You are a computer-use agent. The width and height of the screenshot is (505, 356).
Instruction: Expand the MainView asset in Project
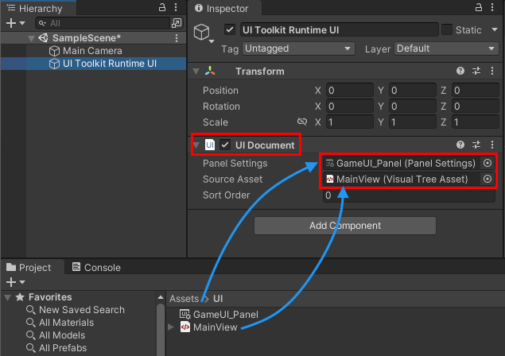pos(172,327)
